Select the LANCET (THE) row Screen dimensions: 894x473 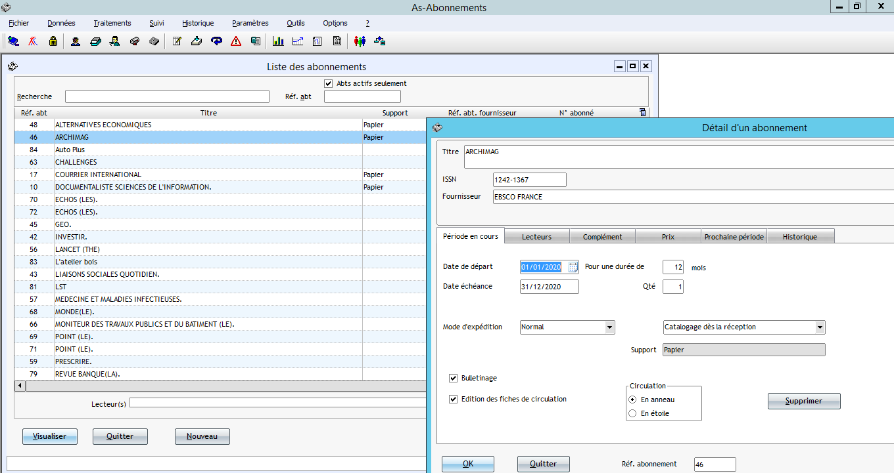[220, 249]
